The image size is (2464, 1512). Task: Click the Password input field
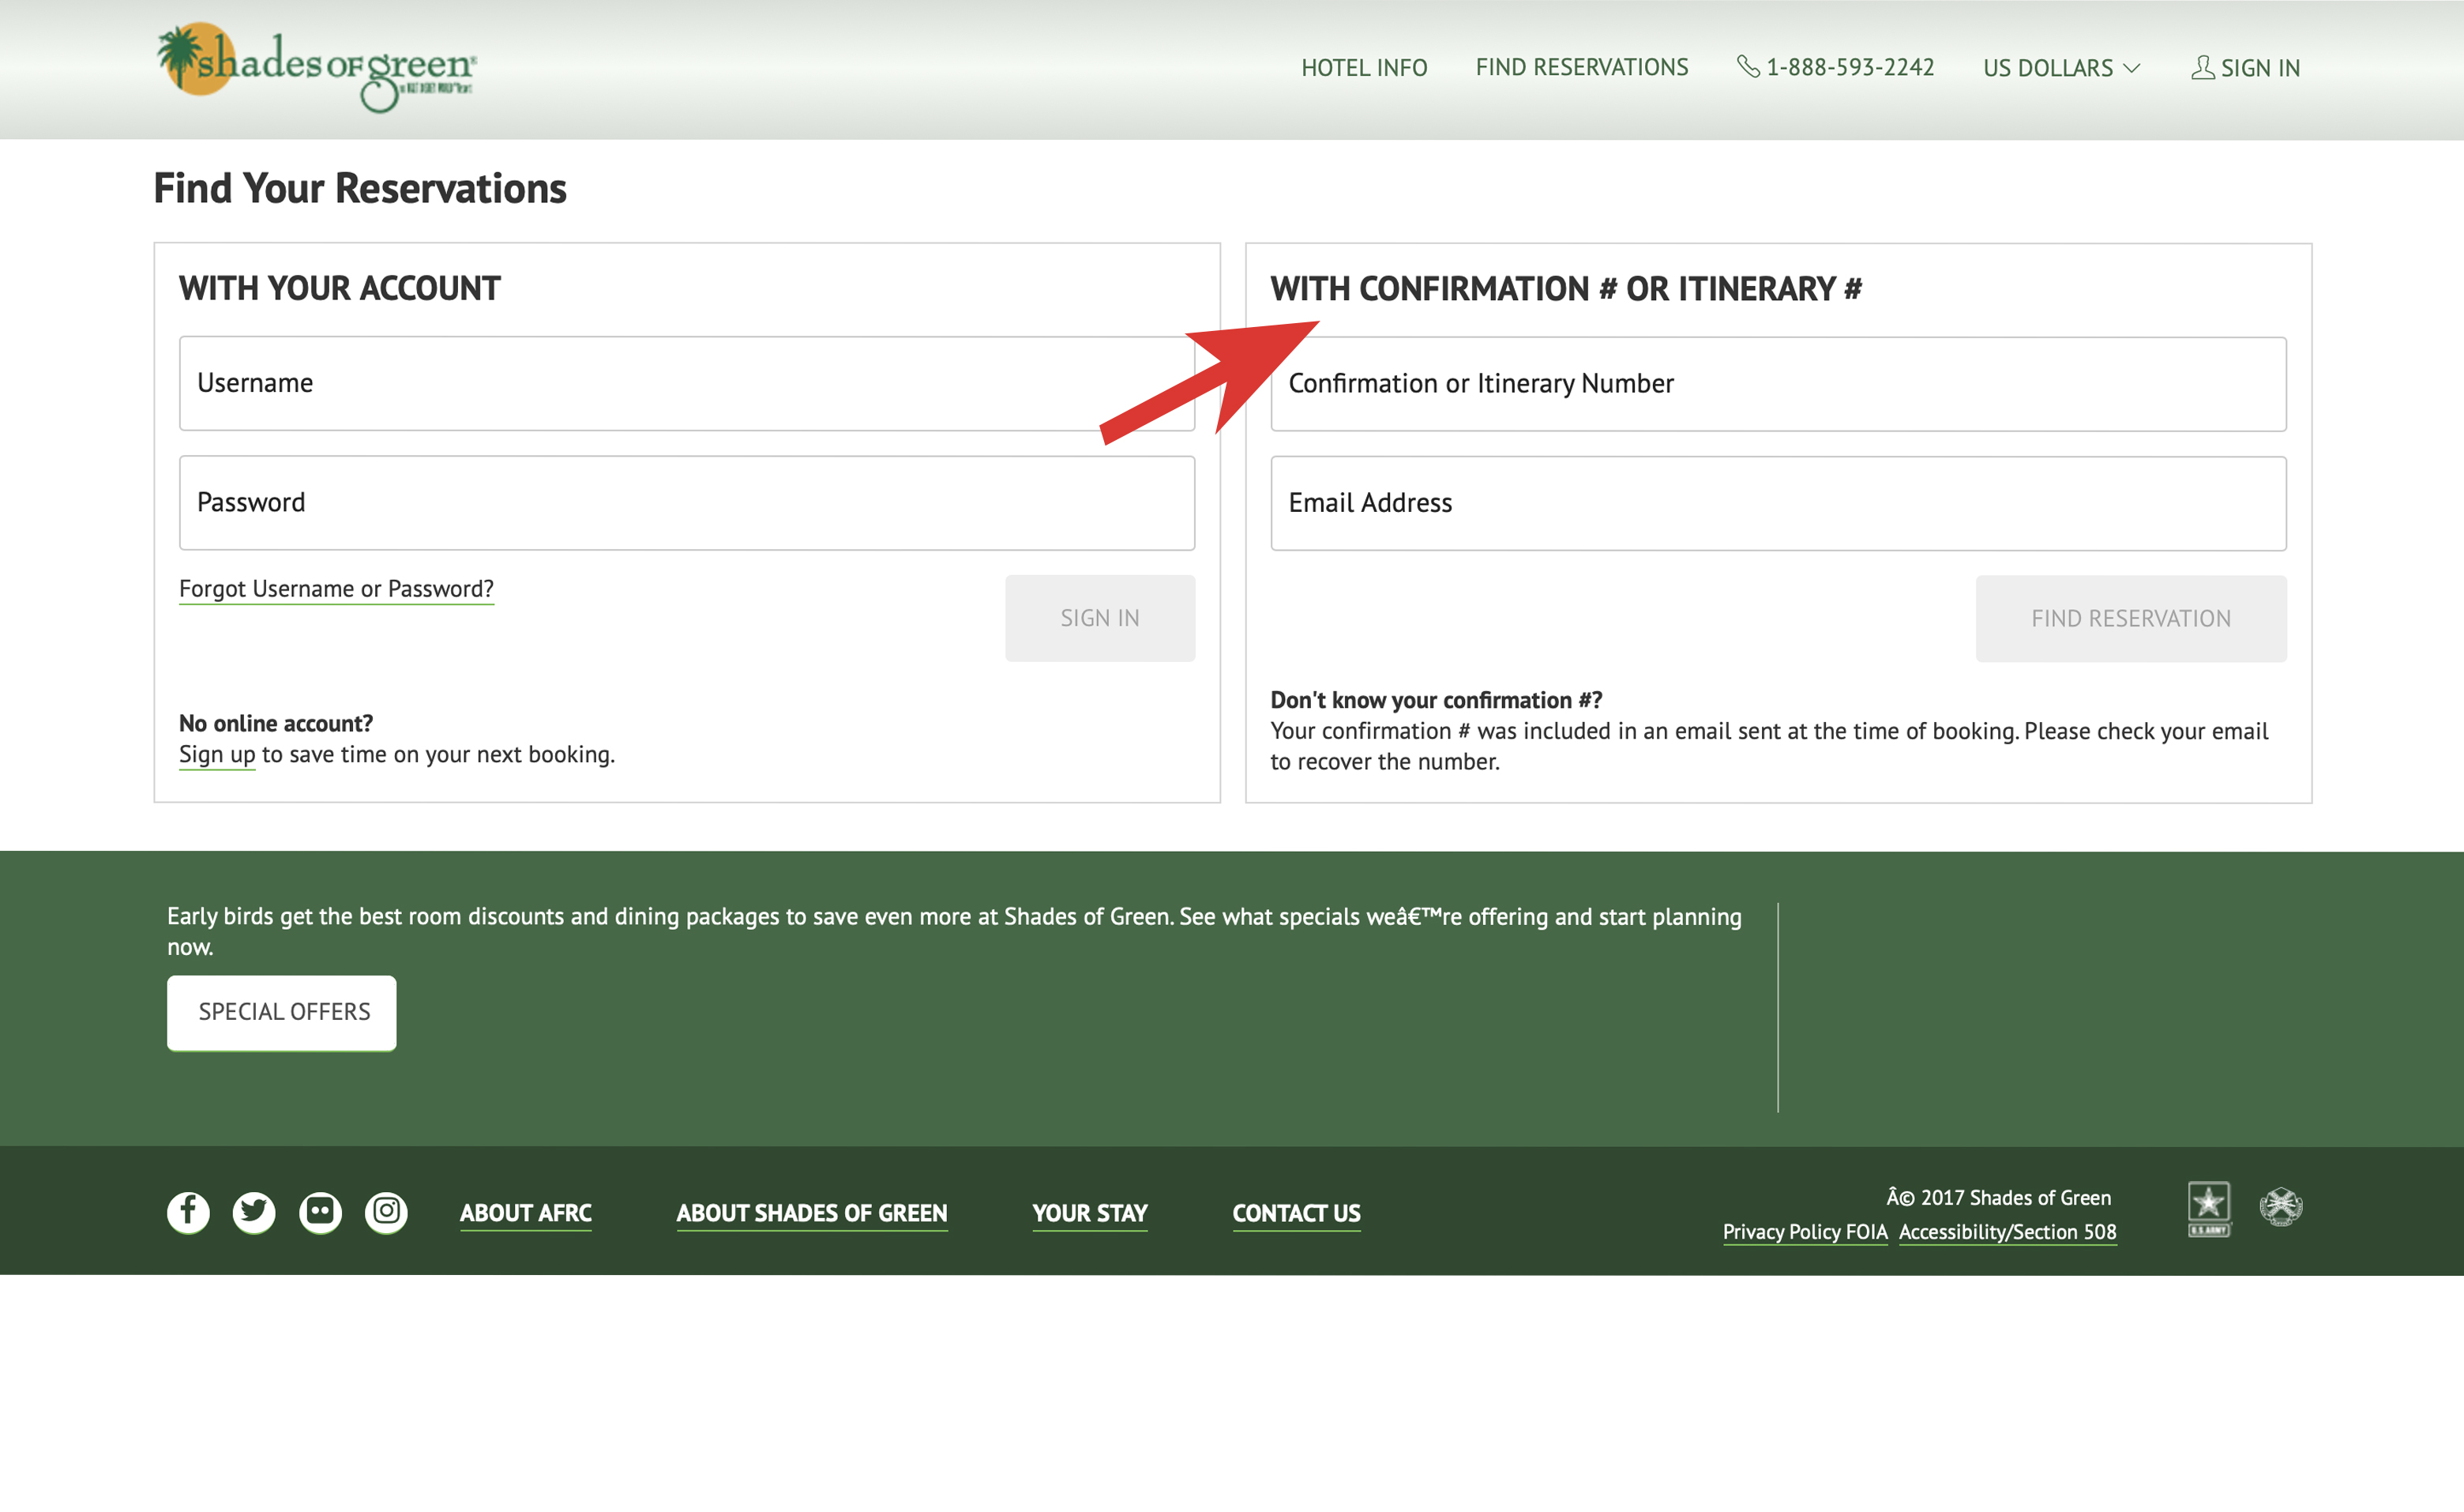tap(686, 502)
